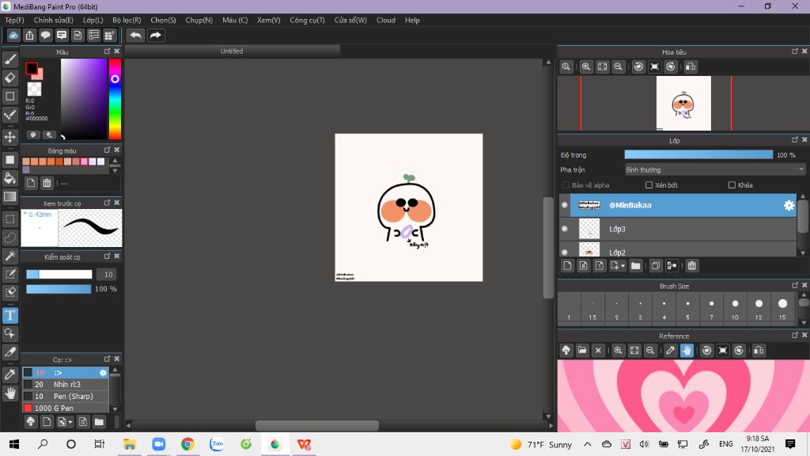Toggle the Bảo vệ alpha checkbox
810x456 pixels.
tap(566, 185)
